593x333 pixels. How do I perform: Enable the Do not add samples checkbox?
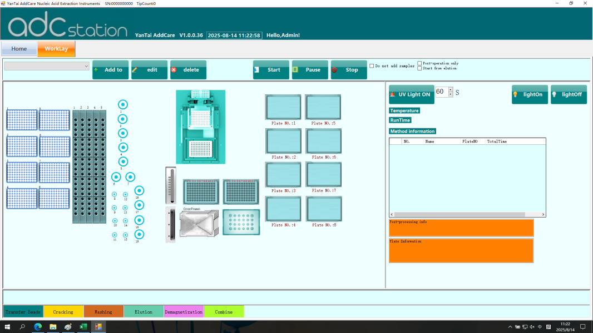[x=371, y=65]
